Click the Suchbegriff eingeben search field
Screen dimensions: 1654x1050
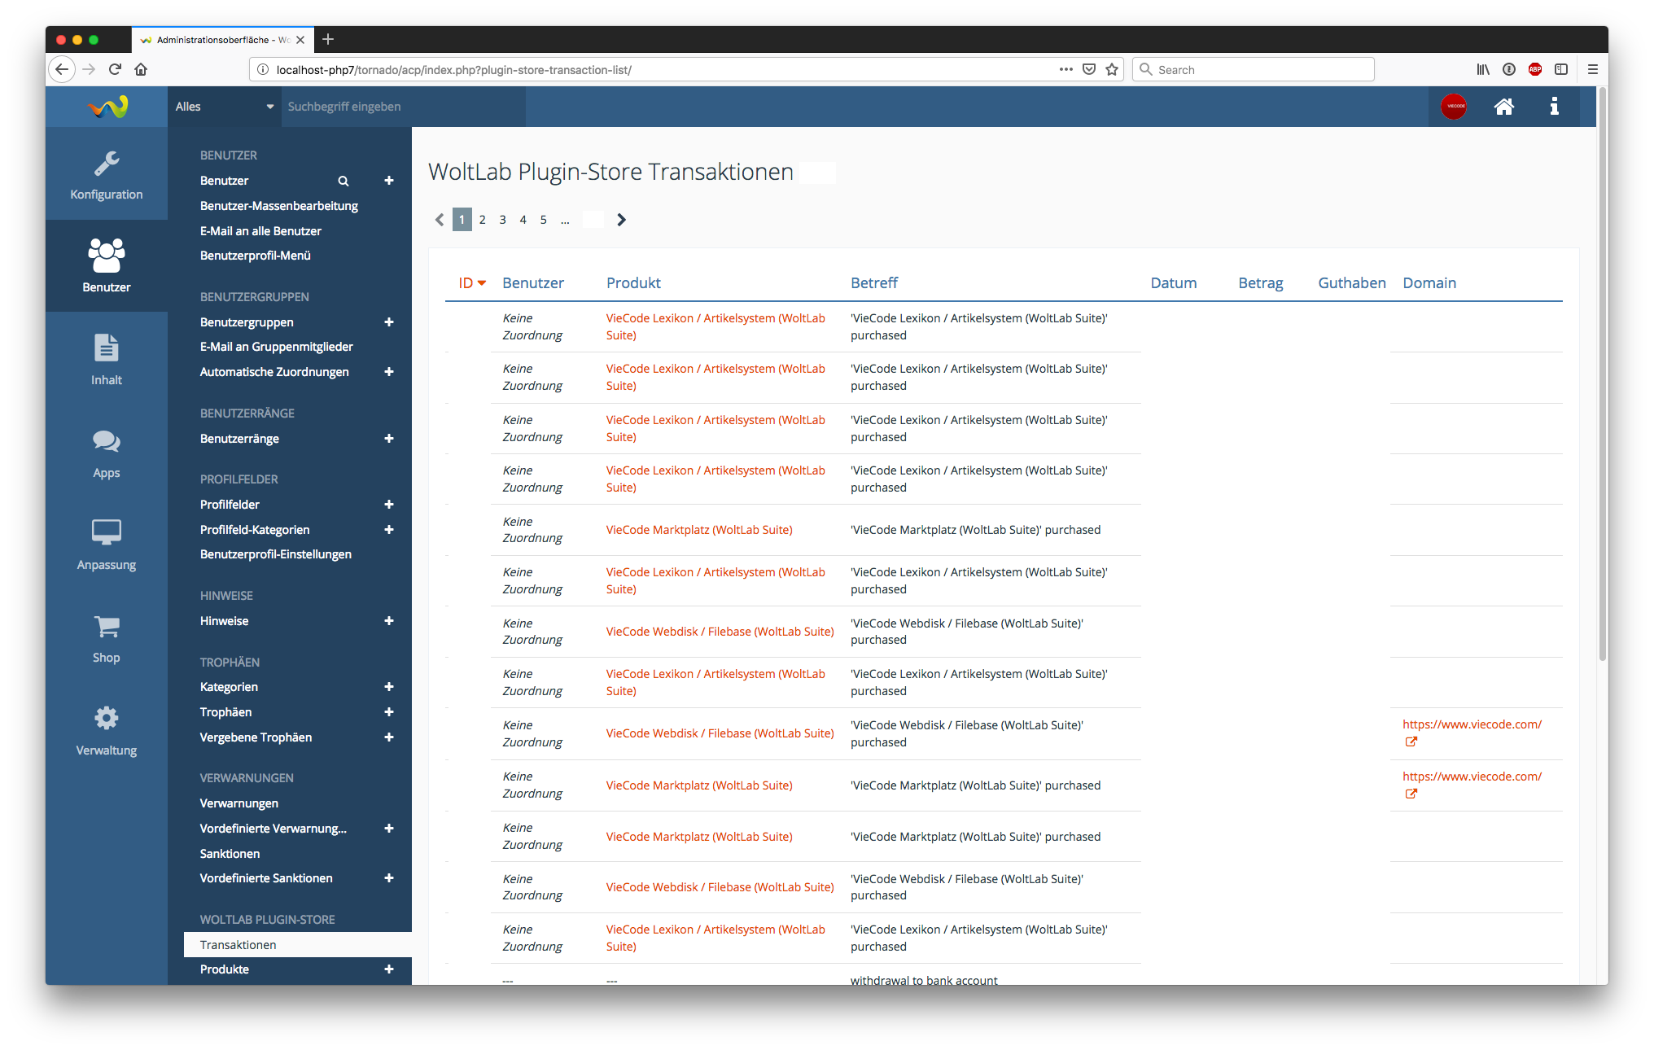(x=403, y=107)
